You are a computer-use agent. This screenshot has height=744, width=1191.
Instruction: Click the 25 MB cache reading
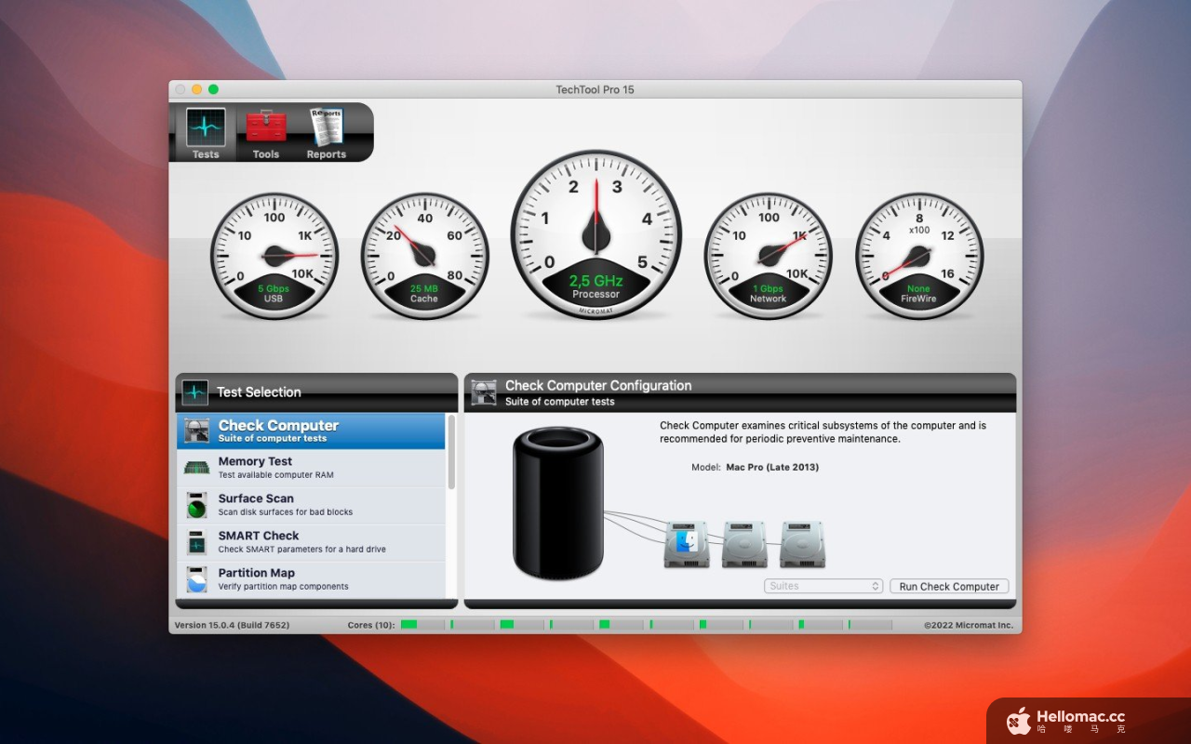pyautogui.click(x=424, y=289)
